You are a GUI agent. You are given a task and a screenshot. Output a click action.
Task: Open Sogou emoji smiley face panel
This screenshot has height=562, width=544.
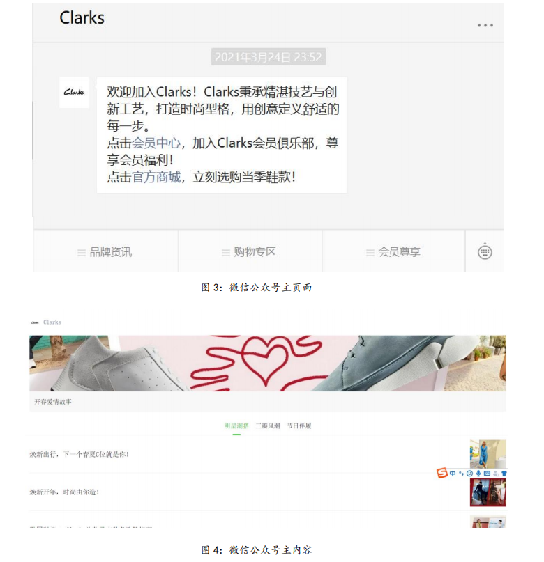pos(469,473)
